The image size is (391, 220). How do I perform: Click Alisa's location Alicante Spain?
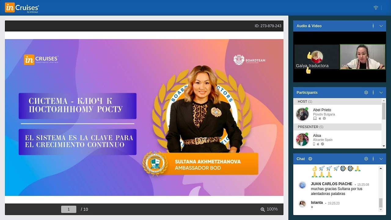click(x=323, y=140)
